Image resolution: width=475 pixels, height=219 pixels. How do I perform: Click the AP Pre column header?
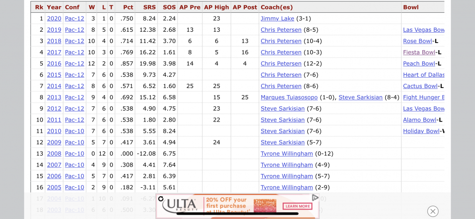(x=190, y=7)
